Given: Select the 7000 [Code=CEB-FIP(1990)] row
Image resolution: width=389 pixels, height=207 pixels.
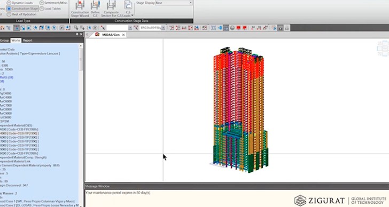Looking at the screenshot, I should tap(19, 141).
